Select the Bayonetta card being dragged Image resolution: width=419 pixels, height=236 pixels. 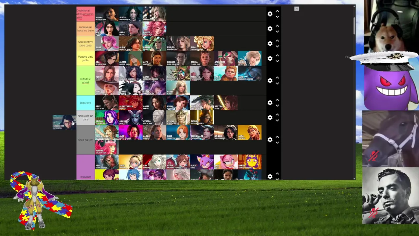point(64,122)
